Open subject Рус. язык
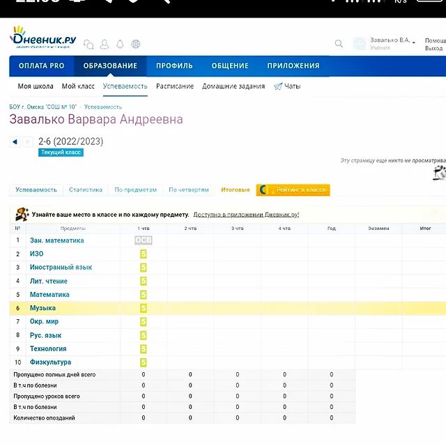Image resolution: width=446 pixels, height=446 pixels. (x=45, y=335)
